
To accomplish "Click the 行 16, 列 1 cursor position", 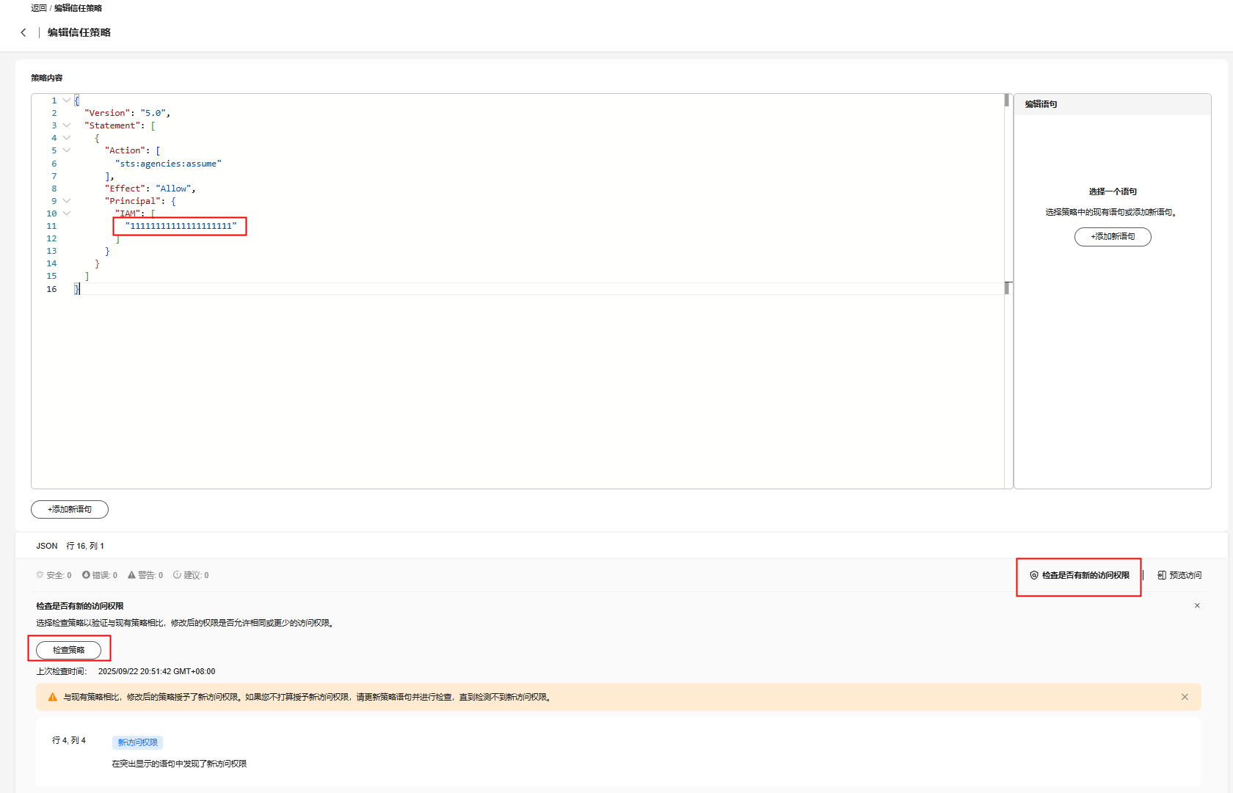I will coord(85,546).
